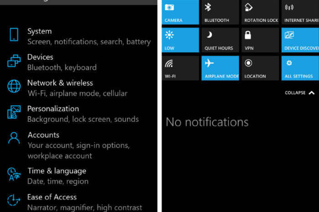
Task: Toggle the VPN label
Action: [249, 48]
